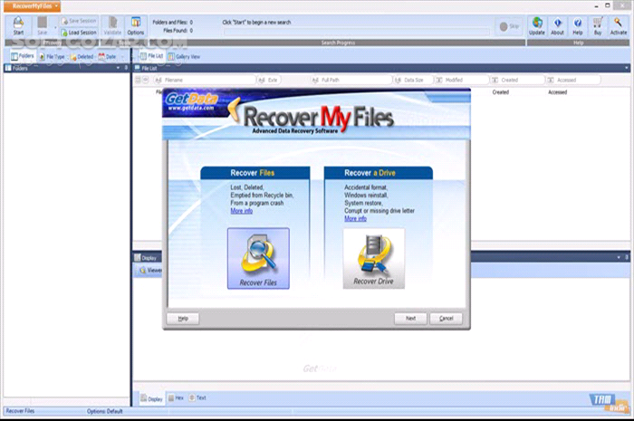Click the Start search icon
This screenshot has height=421, width=634.
(18, 26)
